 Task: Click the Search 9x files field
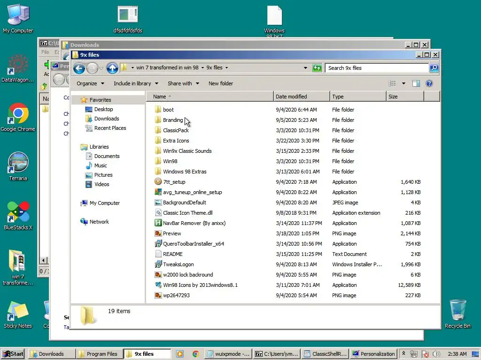pyautogui.click(x=377, y=68)
